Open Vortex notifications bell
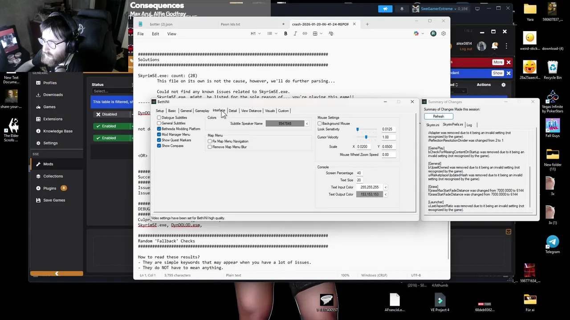 point(495,46)
